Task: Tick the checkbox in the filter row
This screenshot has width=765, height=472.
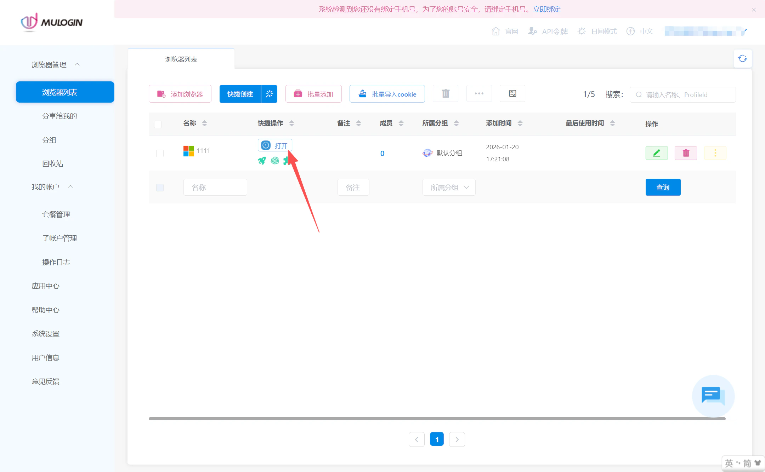Action: 159,188
